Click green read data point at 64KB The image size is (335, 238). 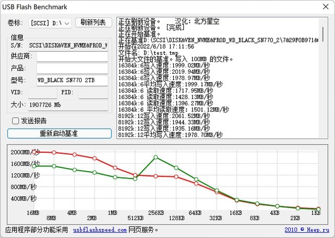(196, 179)
